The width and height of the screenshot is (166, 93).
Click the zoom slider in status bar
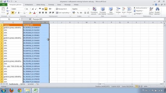click(157, 87)
